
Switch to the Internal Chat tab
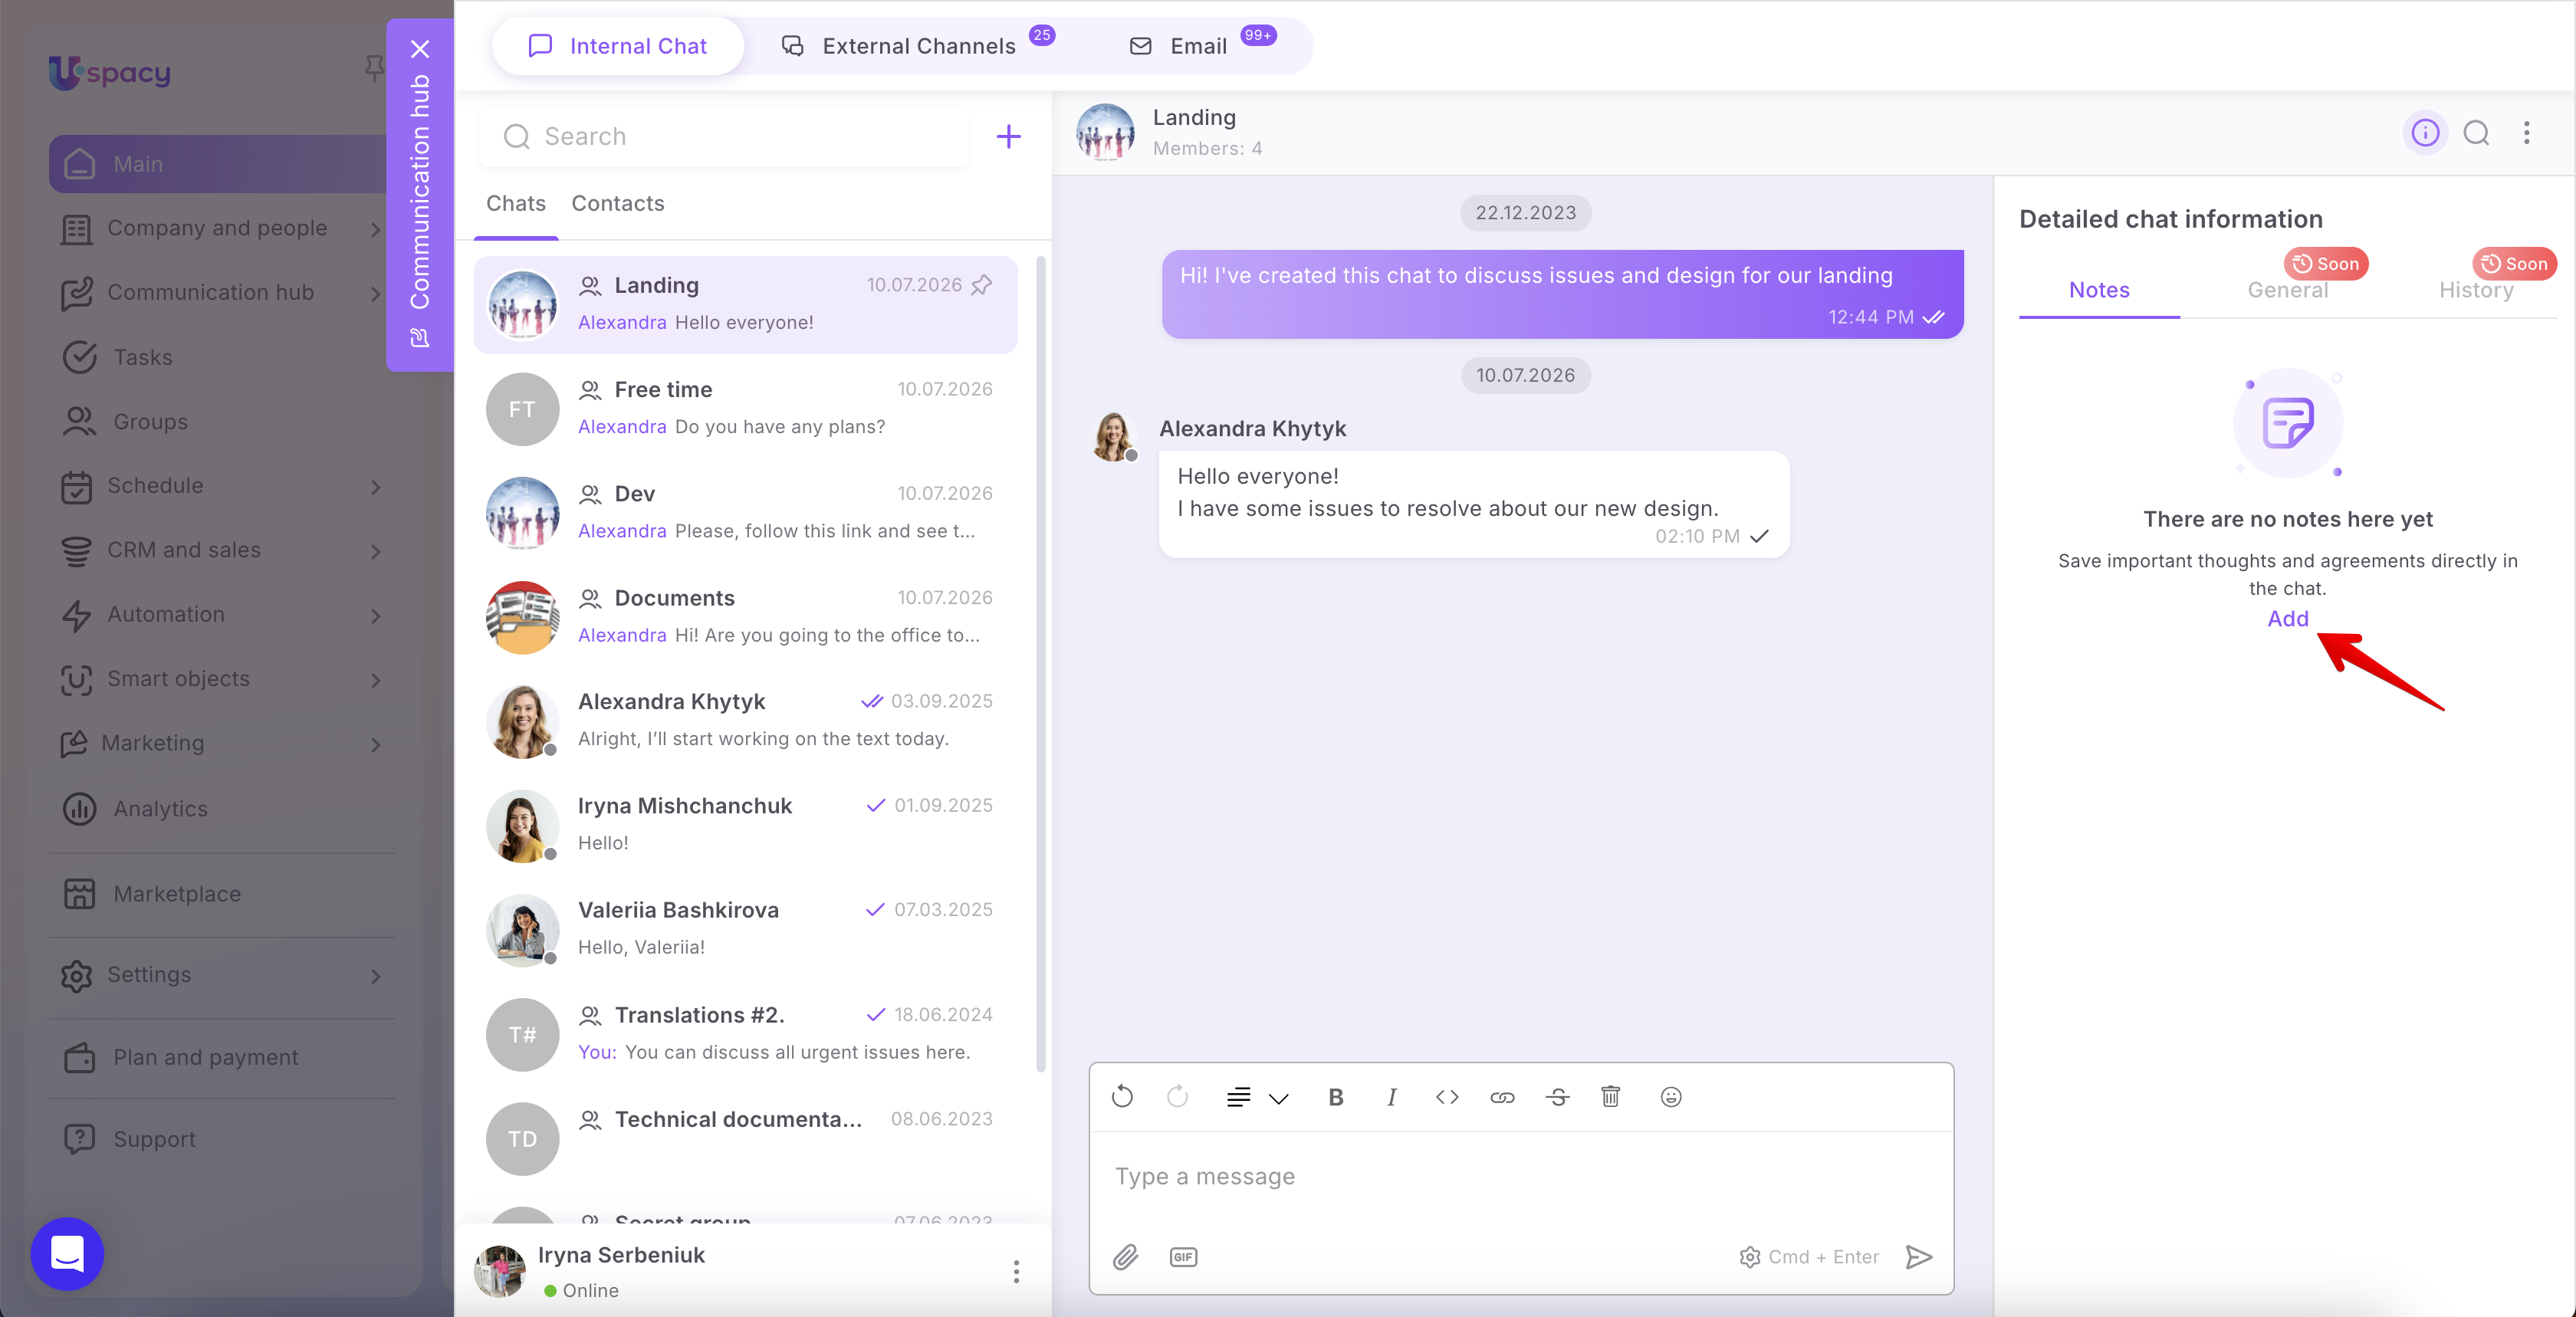pos(618,46)
